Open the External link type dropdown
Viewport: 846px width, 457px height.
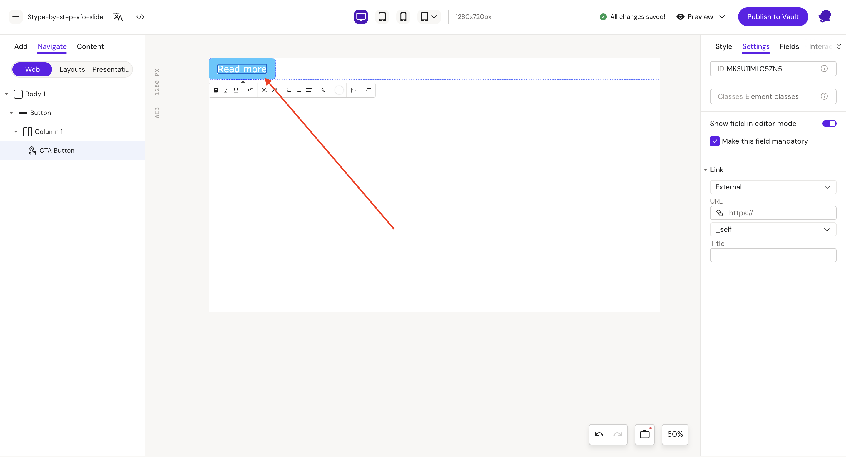[773, 187]
